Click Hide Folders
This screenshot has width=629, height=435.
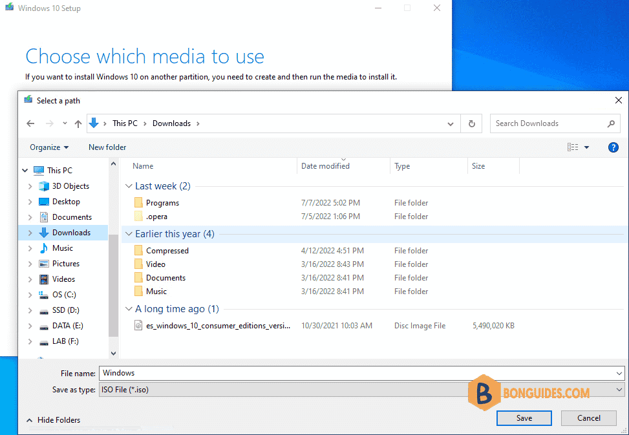point(54,419)
